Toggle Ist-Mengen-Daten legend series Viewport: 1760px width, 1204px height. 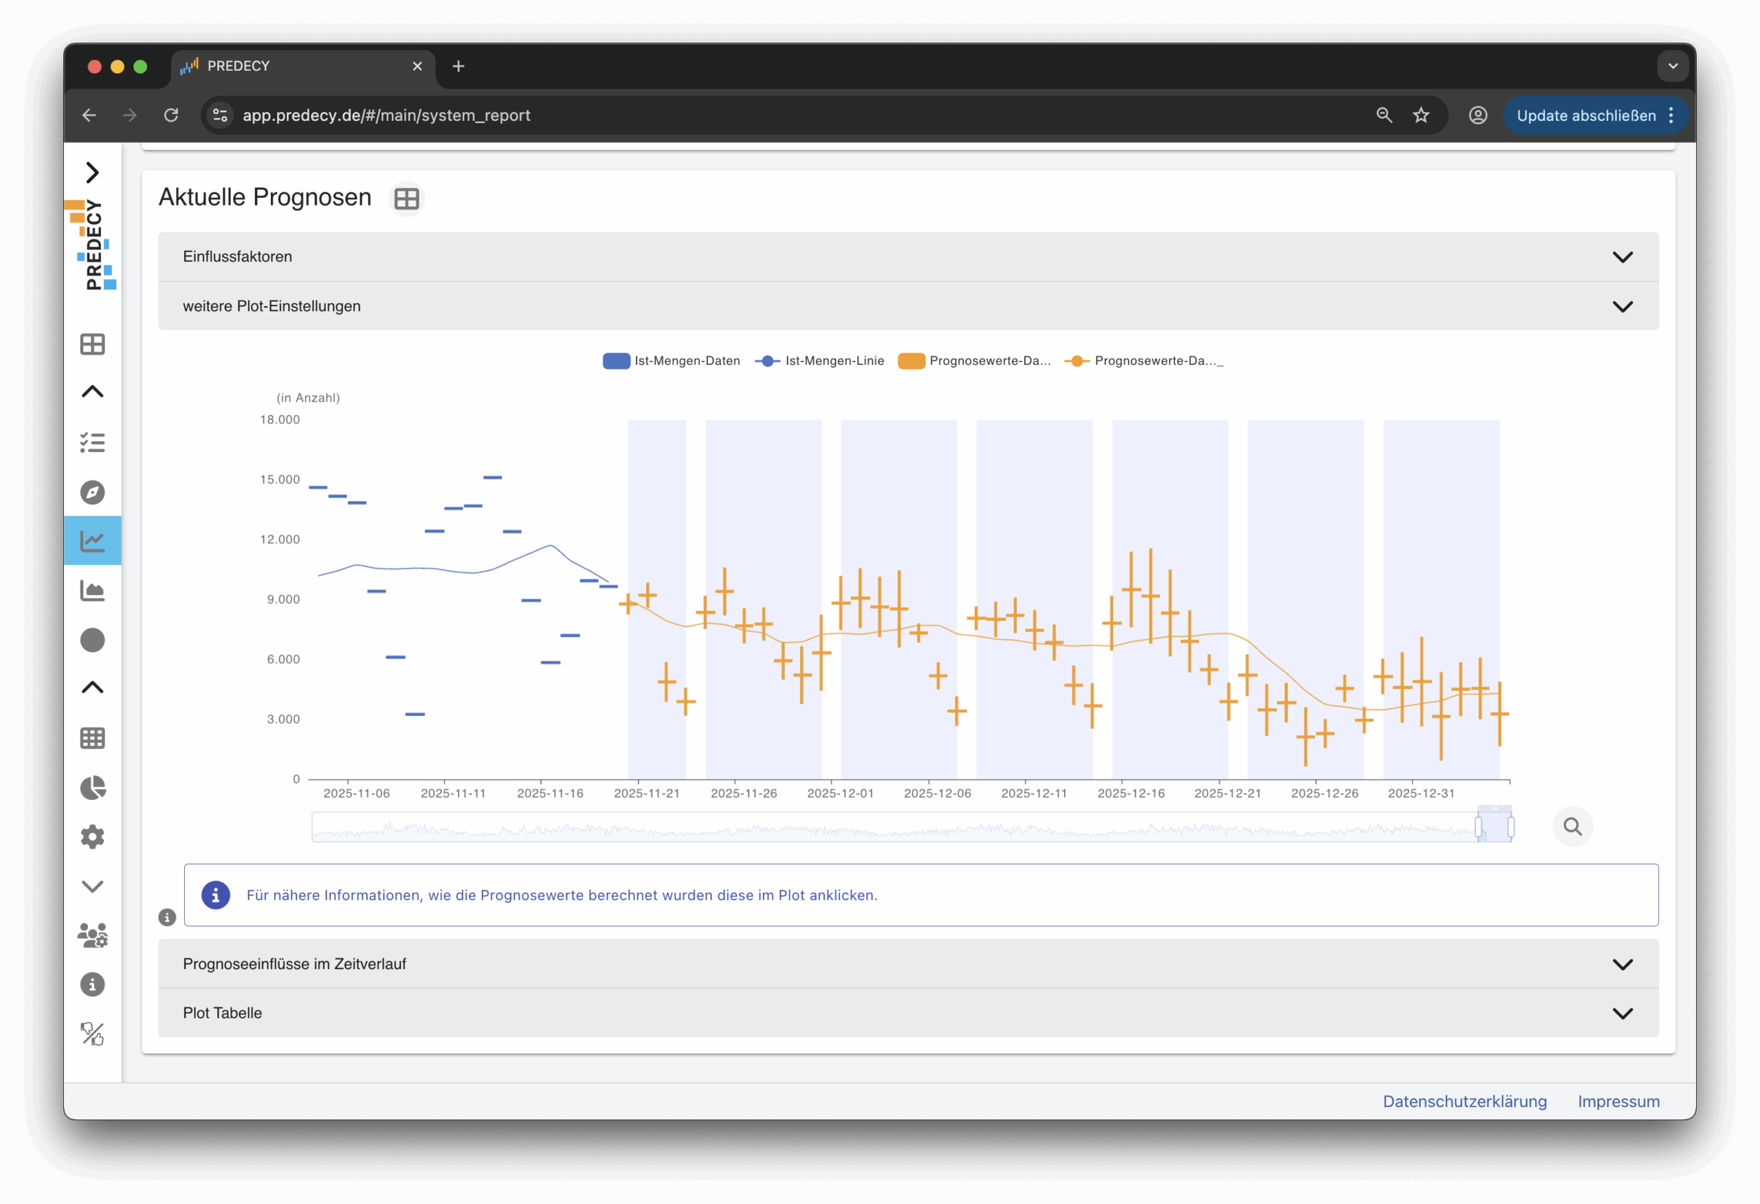click(671, 361)
